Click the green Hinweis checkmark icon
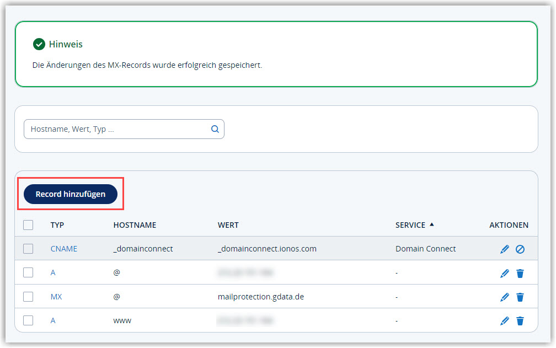Image resolution: width=556 pixels, height=348 pixels. click(x=39, y=44)
